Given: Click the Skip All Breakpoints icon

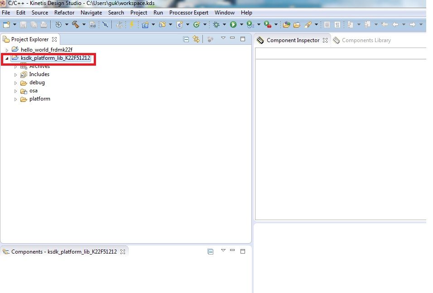Looking at the screenshot, I should pos(105,24).
